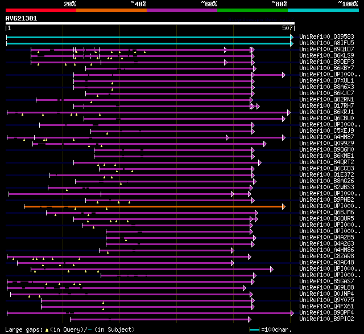Click the UniRef100_B4QRT2 subject name
The width and height of the screenshot is (364, 334).
pyautogui.click(x=326, y=162)
